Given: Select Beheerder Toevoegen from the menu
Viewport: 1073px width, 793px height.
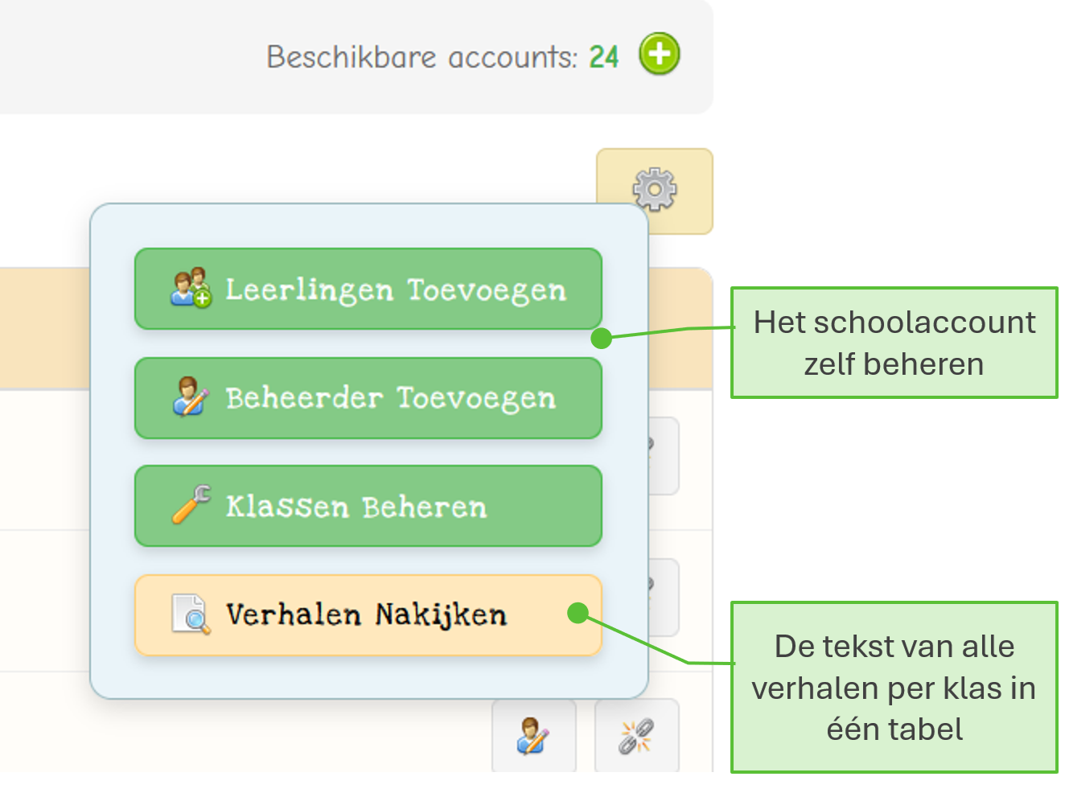Looking at the screenshot, I should click(x=368, y=398).
